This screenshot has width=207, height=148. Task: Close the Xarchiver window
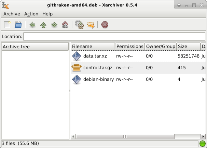click(x=202, y=5)
